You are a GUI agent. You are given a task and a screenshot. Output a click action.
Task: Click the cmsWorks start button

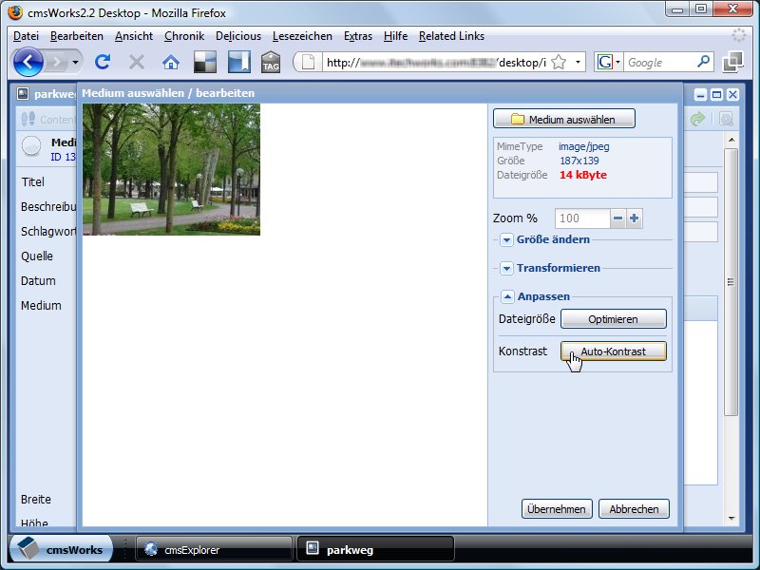pyautogui.click(x=61, y=549)
